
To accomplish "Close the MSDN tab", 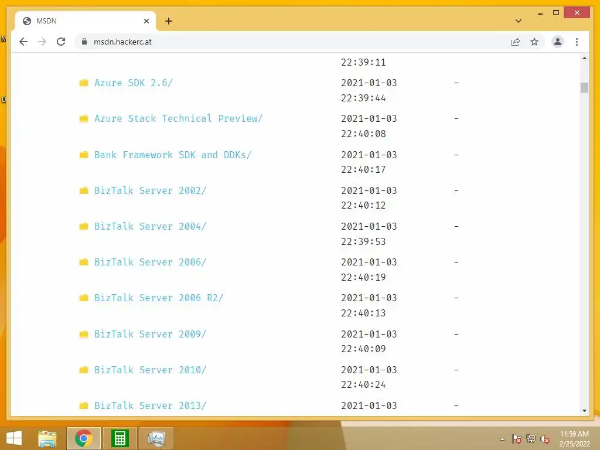I will 146,21.
